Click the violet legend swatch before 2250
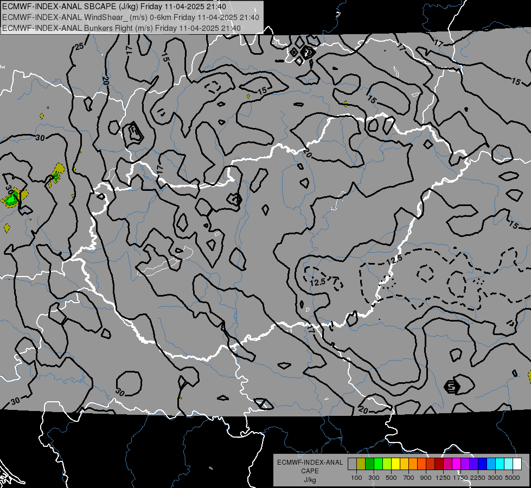The height and width of the screenshot is (488, 531). (474, 464)
